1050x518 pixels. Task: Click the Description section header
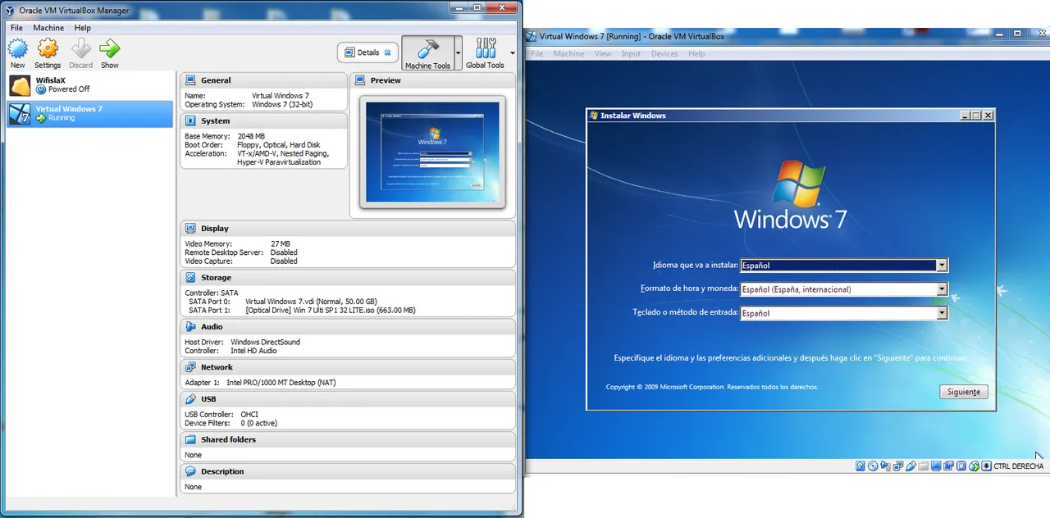pos(348,471)
